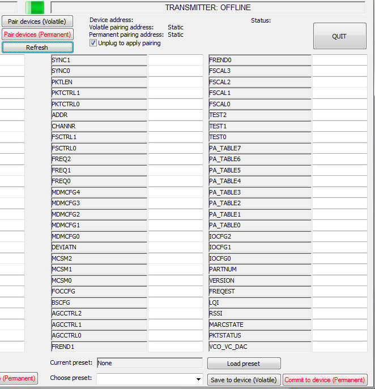The image size is (375, 389).
Task: Select the MDMCFG3 register label
Action: (99, 203)
